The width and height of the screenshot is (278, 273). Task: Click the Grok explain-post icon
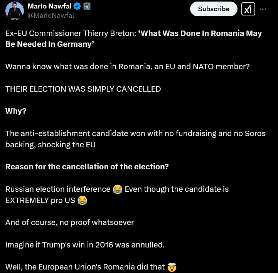tap(248, 9)
